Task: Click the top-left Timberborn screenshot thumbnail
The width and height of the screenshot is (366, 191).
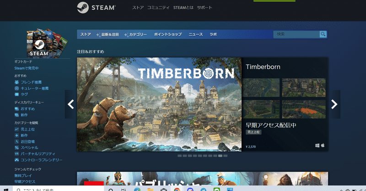Action: (x=261, y=88)
